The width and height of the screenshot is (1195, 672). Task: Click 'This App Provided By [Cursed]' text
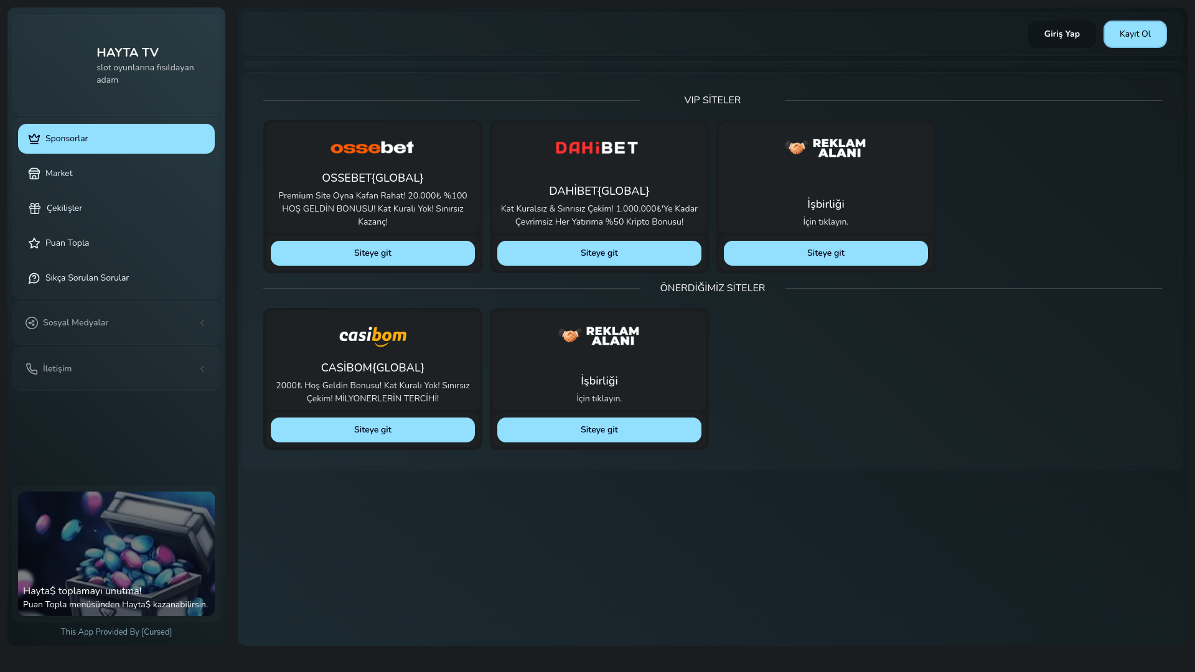116,632
